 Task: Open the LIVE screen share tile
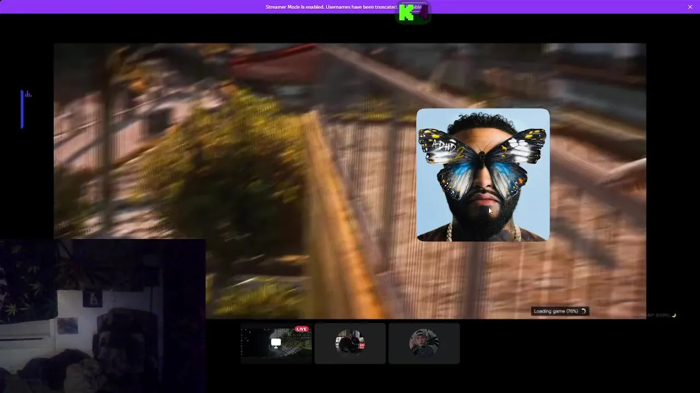click(x=276, y=343)
